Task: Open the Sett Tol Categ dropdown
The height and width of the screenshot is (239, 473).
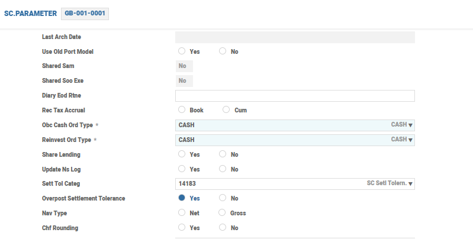Action: coord(410,184)
